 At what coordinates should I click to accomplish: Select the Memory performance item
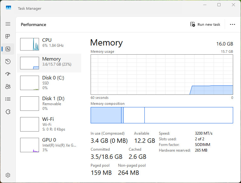click(49, 63)
